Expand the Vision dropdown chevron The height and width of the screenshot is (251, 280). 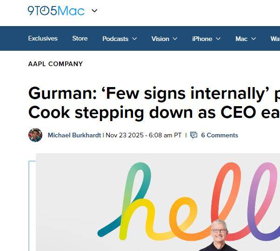click(x=175, y=39)
